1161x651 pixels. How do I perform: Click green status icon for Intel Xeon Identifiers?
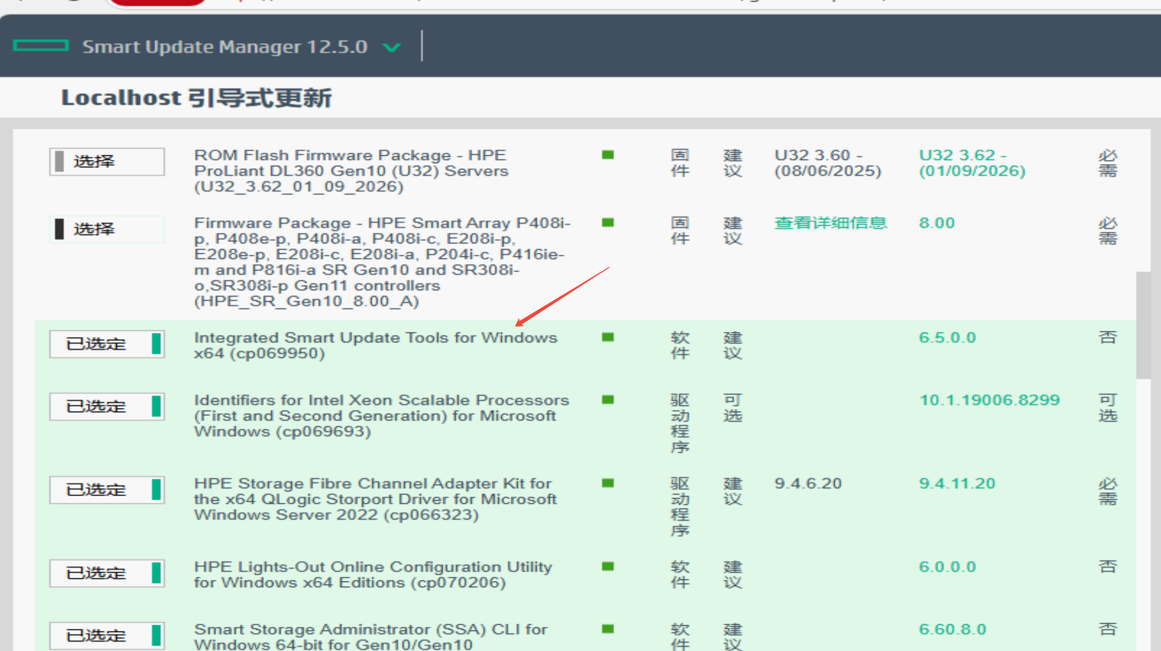pos(608,400)
